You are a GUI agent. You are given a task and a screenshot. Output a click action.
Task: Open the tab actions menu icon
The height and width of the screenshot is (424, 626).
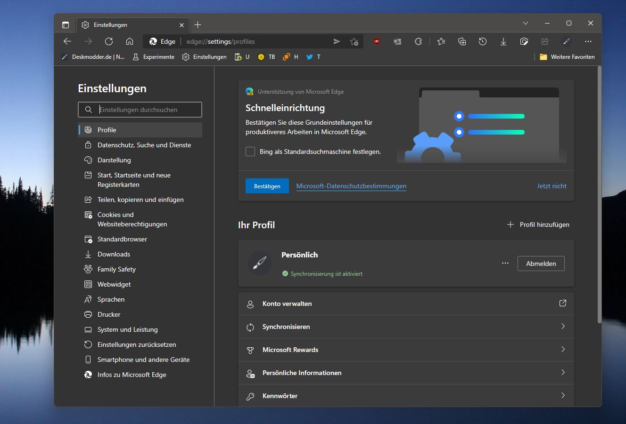coord(66,24)
